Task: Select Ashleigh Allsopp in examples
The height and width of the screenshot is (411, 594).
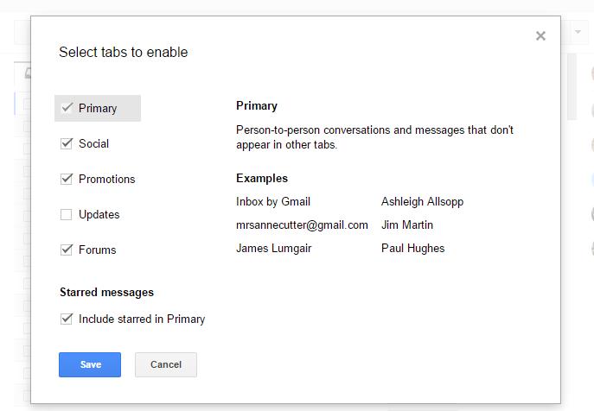Action: [422, 201]
